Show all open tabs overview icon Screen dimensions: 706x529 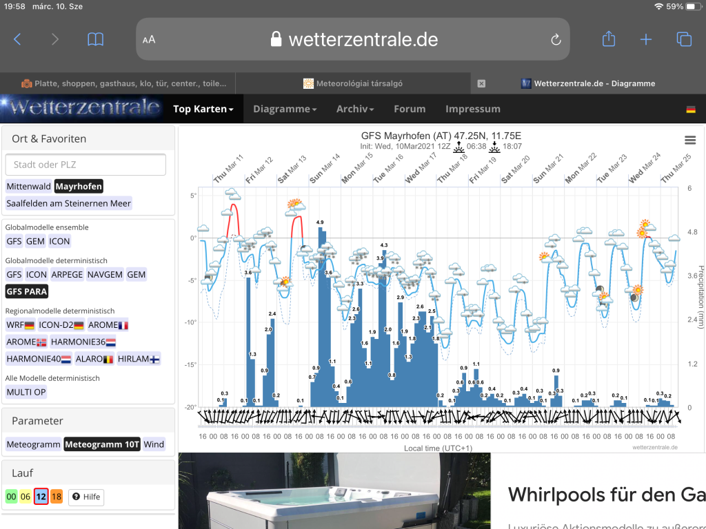[x=683, y=39]
